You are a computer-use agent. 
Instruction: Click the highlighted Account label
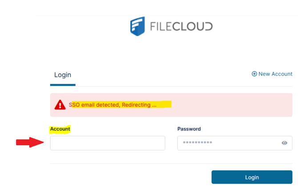[x=60, y=129]
